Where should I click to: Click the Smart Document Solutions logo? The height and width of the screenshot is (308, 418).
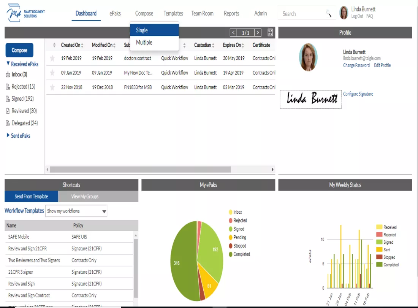(x=25, y=13)
